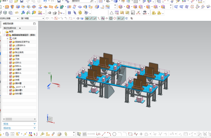Image resolution: width=211 pixels, height=138 pixels.
Task: Open the selection filter combo box
Action: 9,18
